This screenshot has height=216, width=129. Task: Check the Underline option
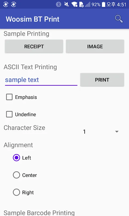[9, 114]
